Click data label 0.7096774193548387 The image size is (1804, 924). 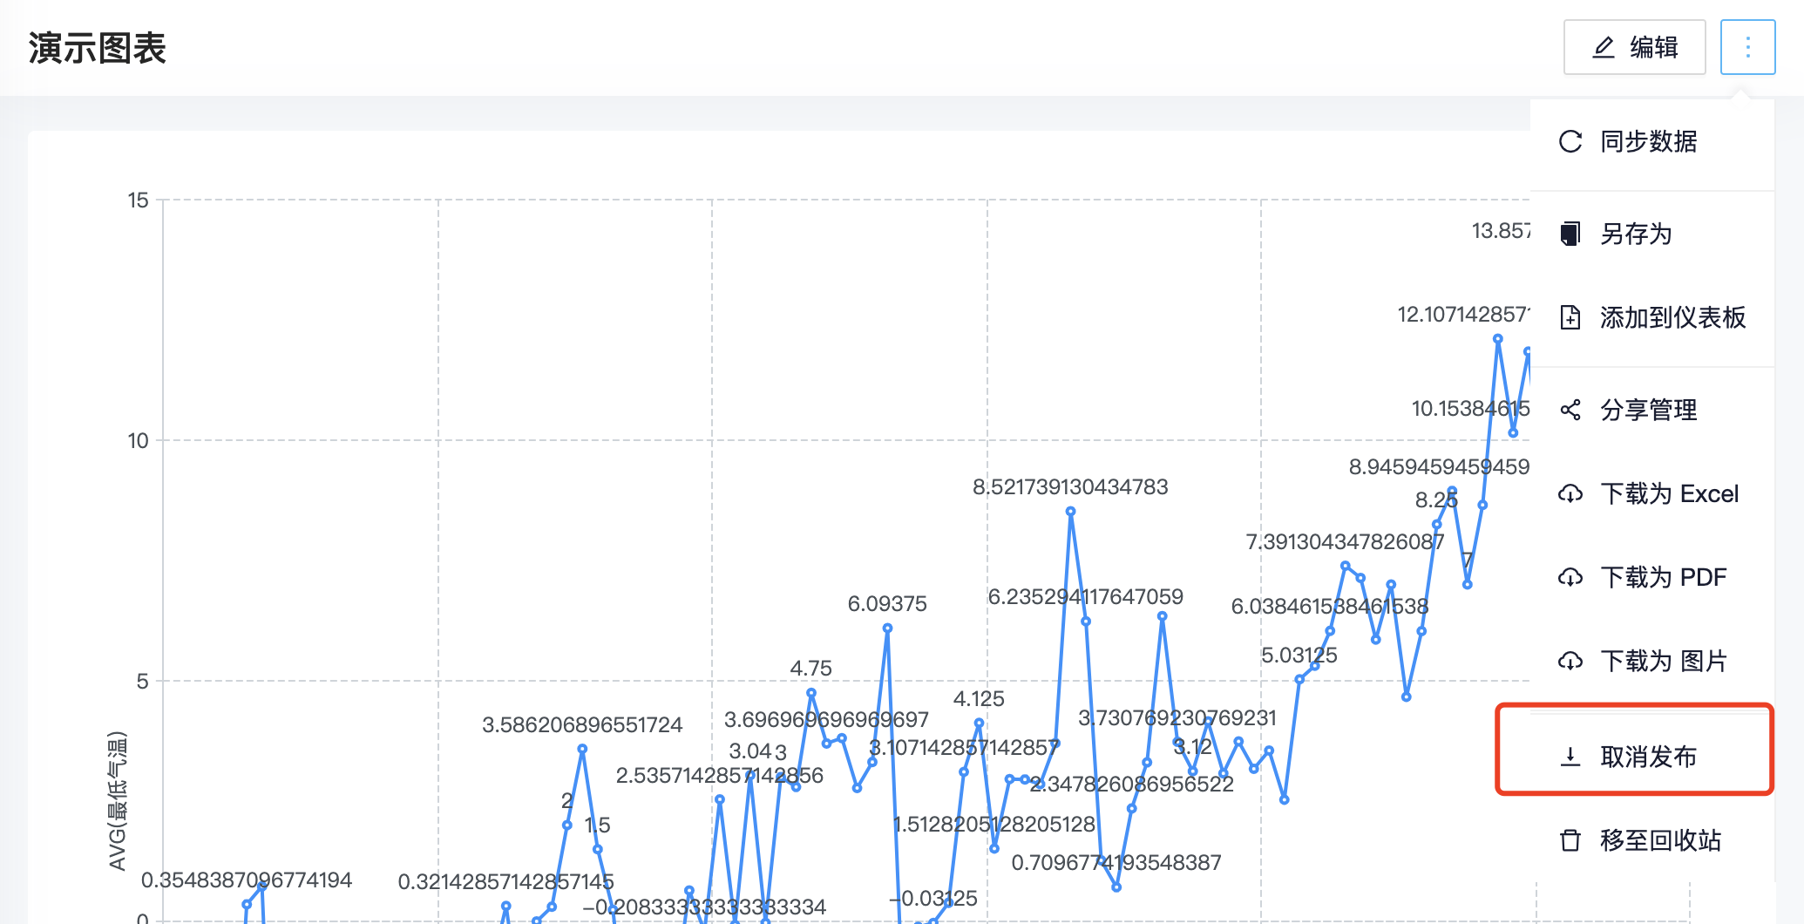pyautogui.click(x=1116, y=863)
